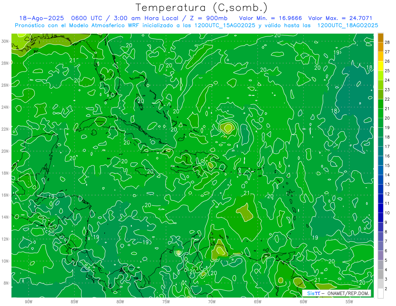Click the "55W" longitude axis label
This screenshot has height=306, width=396.
(349, 302)
